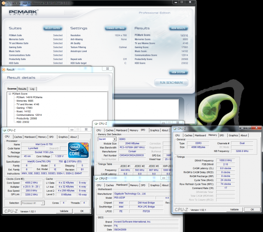Open the CPU tab in CPU-Z Mainboard window
The width and height of the screenshot is (263, 232).
[x=99, y=185]
